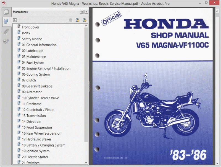This screenshot has height=167, width=221.
Task: Open the Safety Notice bookmark
Action: coord(32,39)
